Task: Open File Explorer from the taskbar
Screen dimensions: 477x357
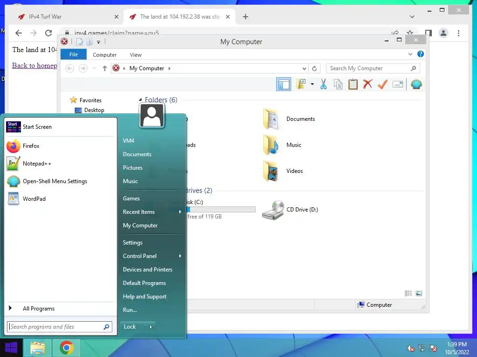Action: pos(37,348)
